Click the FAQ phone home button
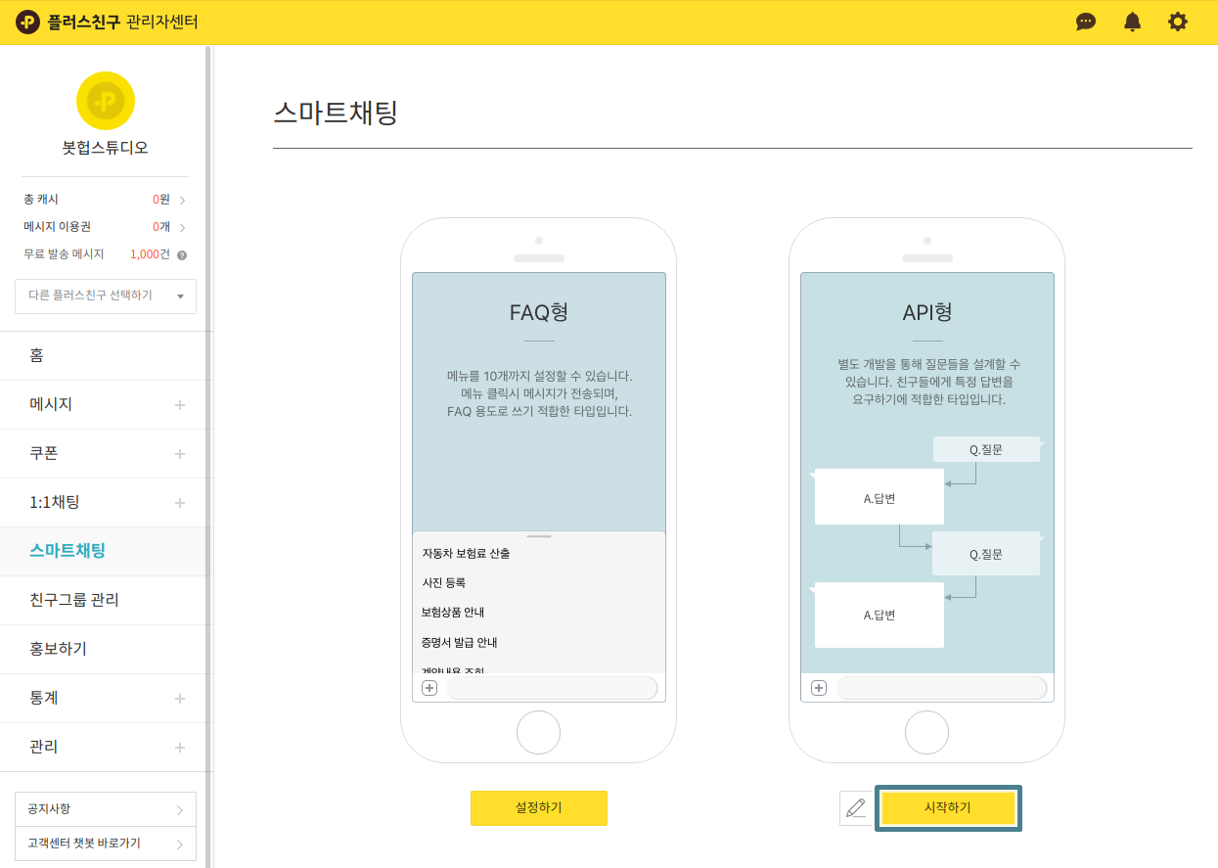The image size is (1218, 868). pyautogui.click(x=538, y=732)
